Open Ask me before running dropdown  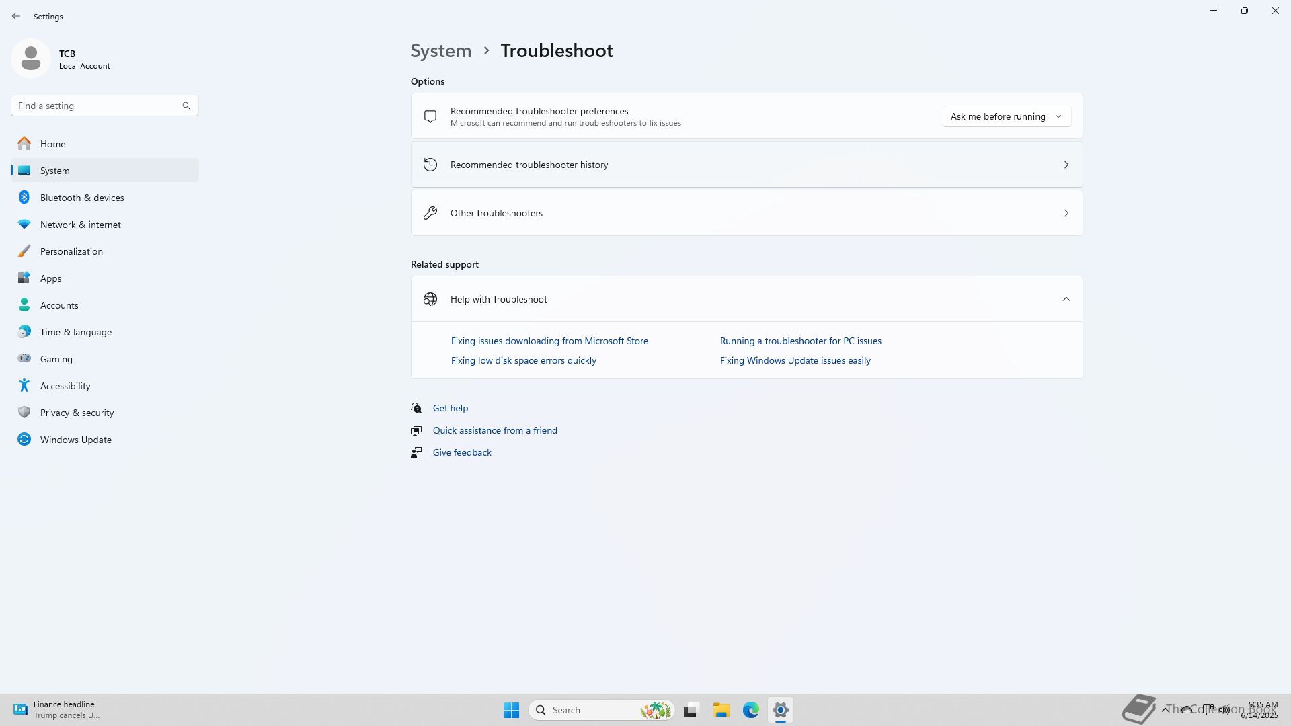coord(1006,116)
